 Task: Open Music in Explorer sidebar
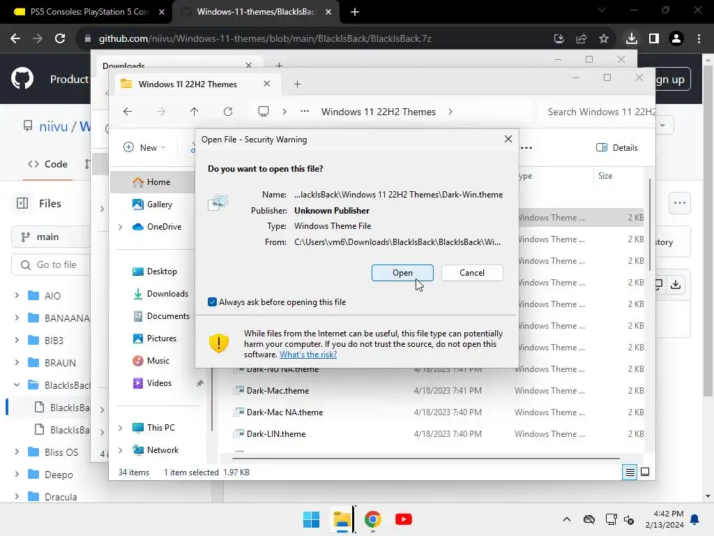click(x=151, y=361)
